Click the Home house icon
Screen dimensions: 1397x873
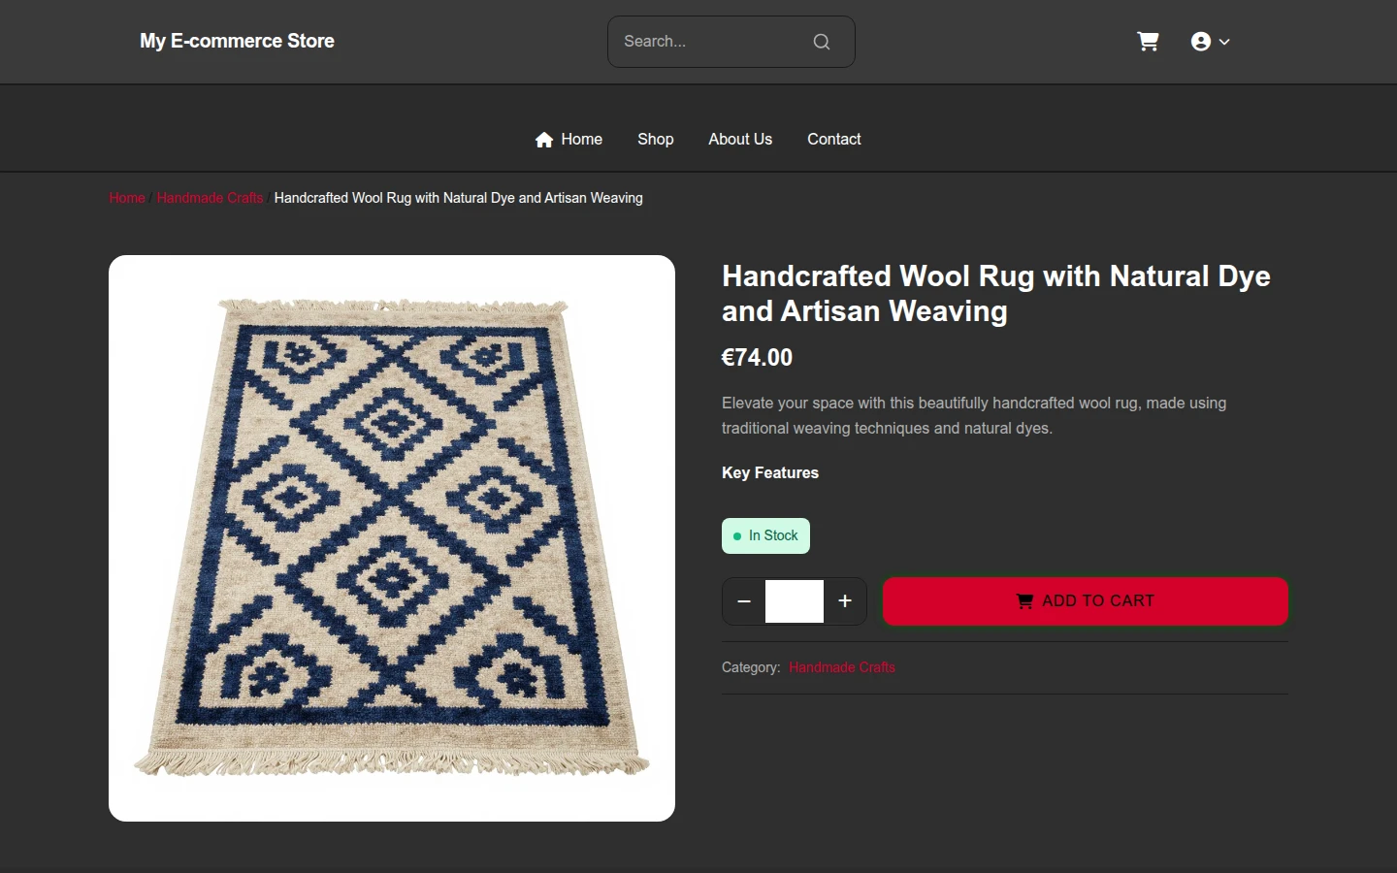(544, 140)
